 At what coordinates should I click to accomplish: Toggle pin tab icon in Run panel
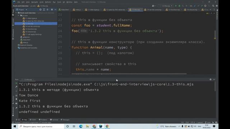click(16, 108)
